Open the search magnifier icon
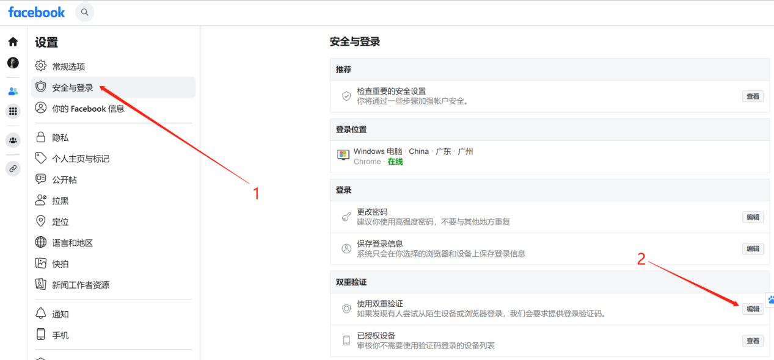This screenshot has width=774, height=360. tap(84, 12)
